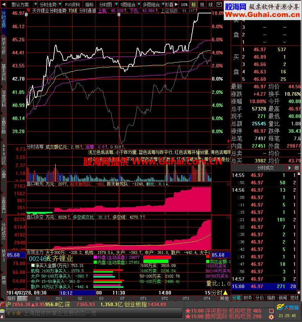Select the 基本资料 left sidebar tab
Image resolution: width=302 pixels, height=322 pixels.
(x=4, y=72)
